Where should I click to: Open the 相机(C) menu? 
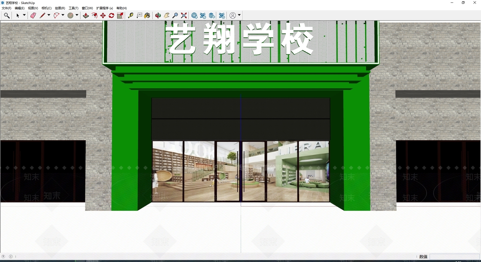tap(47, 8)
